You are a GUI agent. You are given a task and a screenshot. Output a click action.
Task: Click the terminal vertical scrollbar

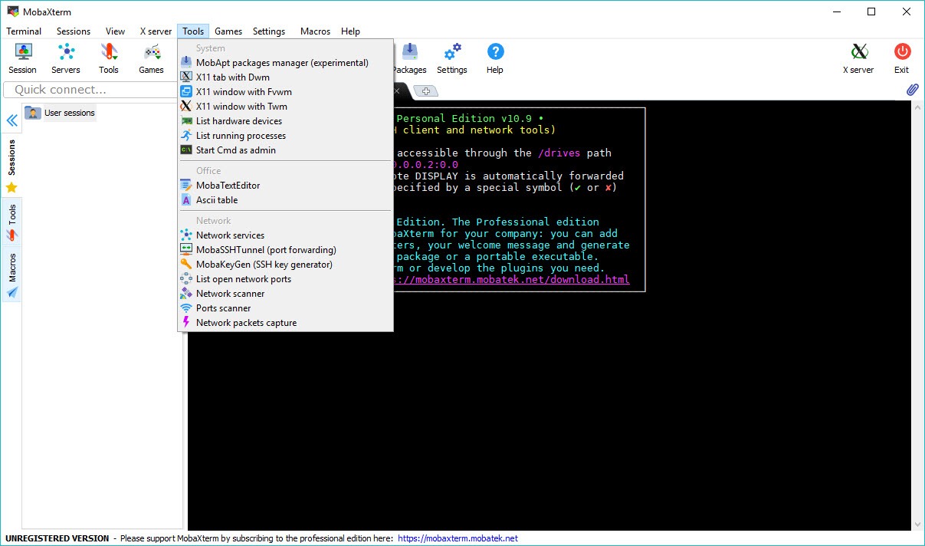pyautogui.click(x=917, y=315)
